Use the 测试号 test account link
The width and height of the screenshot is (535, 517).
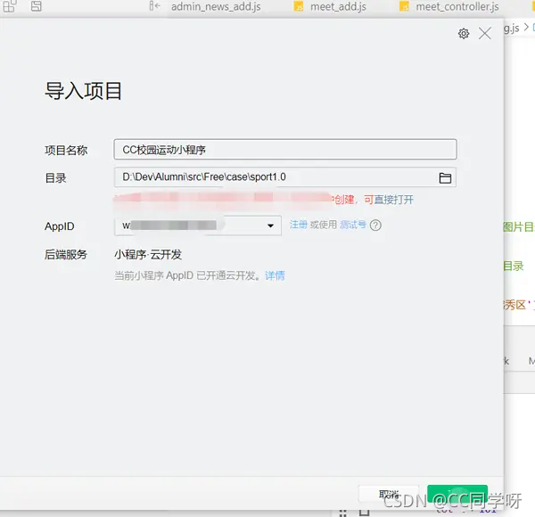(353, 225)
